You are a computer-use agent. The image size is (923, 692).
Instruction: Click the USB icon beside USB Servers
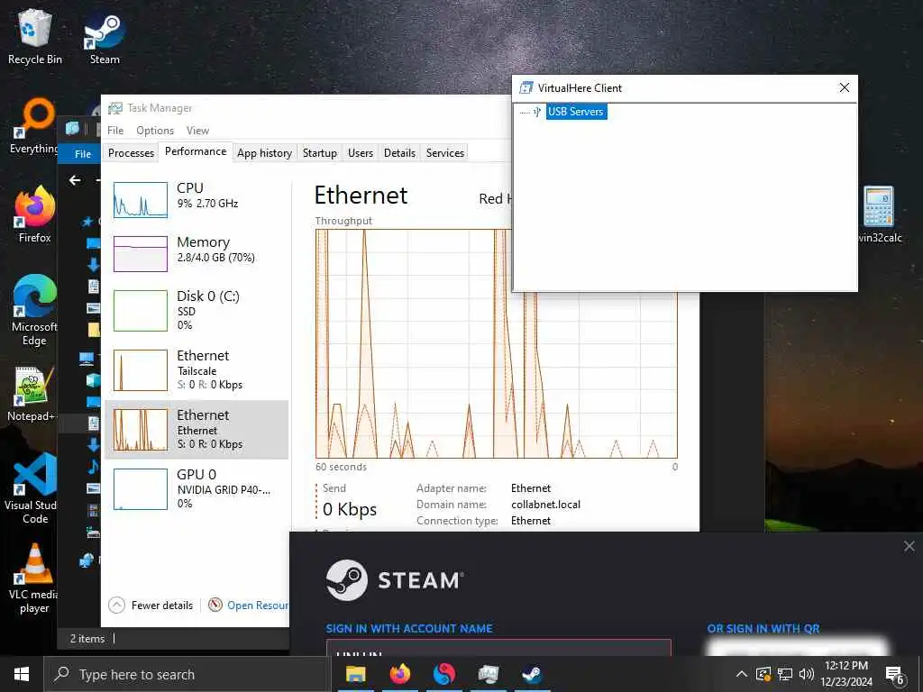(537, 111)
